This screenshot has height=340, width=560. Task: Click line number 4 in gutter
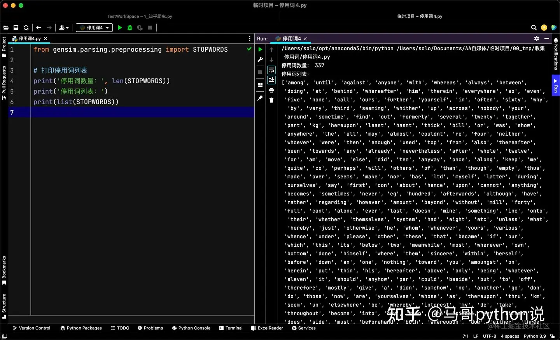click(x=12, y=81)
